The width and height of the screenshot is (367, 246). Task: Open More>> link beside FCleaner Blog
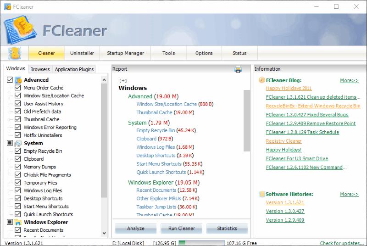(349, 80)
